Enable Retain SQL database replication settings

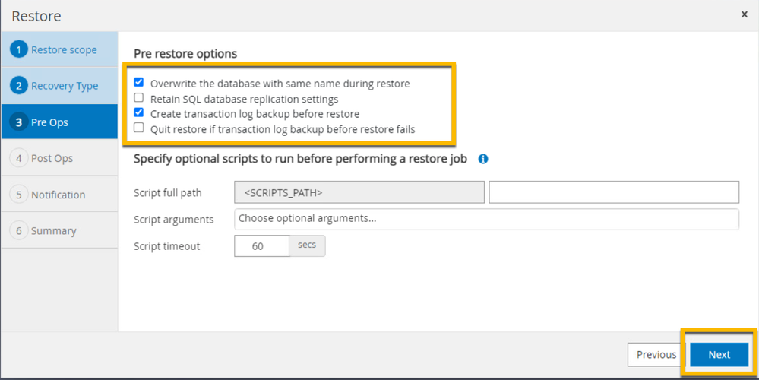138,98
